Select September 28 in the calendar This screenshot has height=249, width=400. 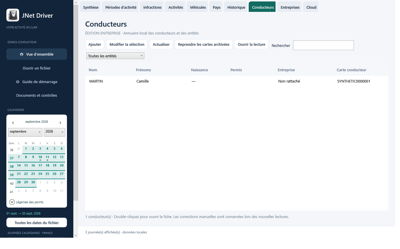(x=19, y=183)
